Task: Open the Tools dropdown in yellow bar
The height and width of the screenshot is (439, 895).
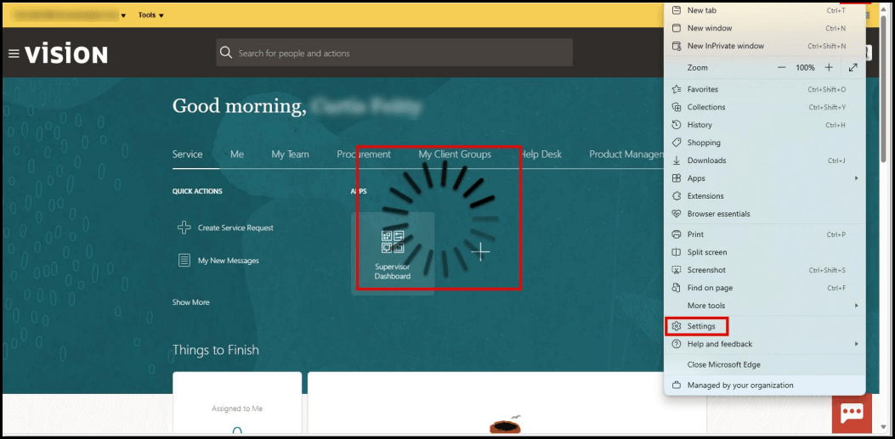Action: tap(150, 15)
